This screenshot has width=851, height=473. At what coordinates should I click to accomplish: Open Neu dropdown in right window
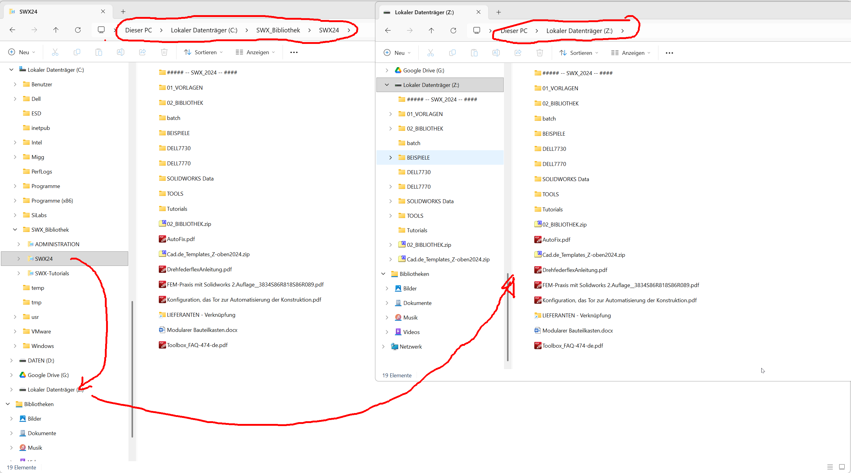pyautogui.click(x=397, y=53)
